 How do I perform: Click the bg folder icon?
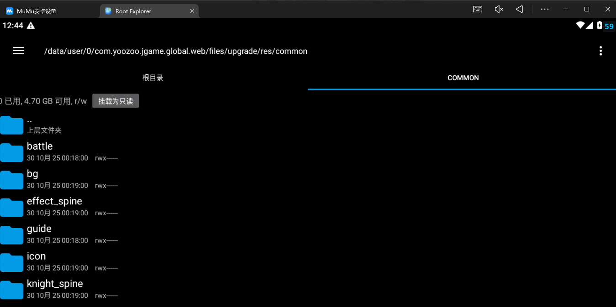[x=11, y=180]
